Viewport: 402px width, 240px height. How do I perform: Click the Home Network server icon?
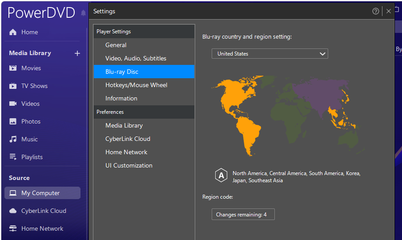(13, 228)
